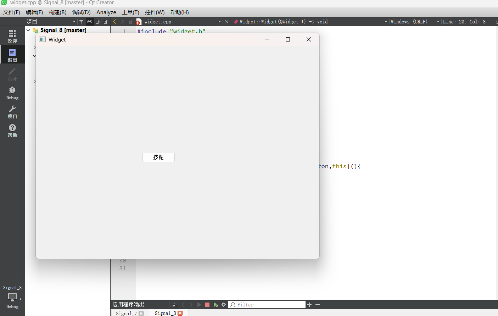This screenshot has height=316, width=498.
Task: Open the 设计 design mode
Action: click(x=12, y=74)
